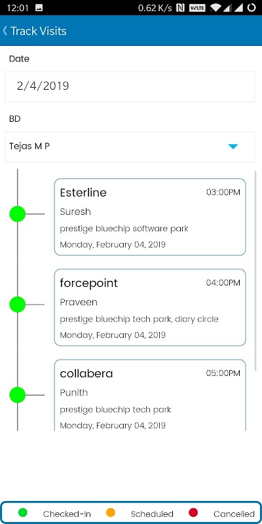Tap the vertical scrollbar beside visit list

255,271
